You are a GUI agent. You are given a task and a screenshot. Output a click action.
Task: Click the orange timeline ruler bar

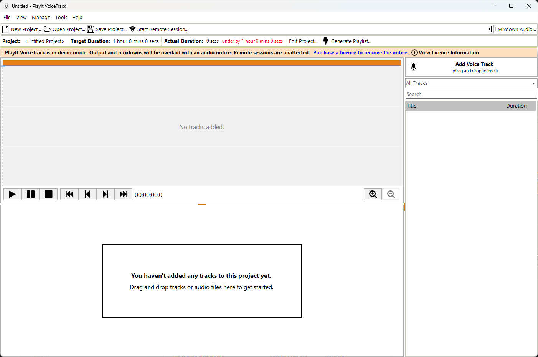coord(202,62)
